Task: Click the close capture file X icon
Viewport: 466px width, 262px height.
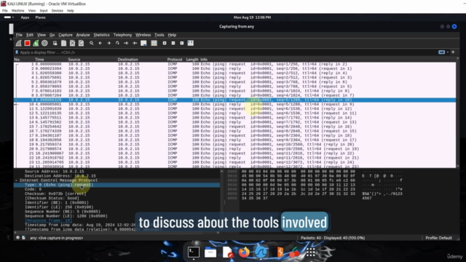Action: click(72, 43)
